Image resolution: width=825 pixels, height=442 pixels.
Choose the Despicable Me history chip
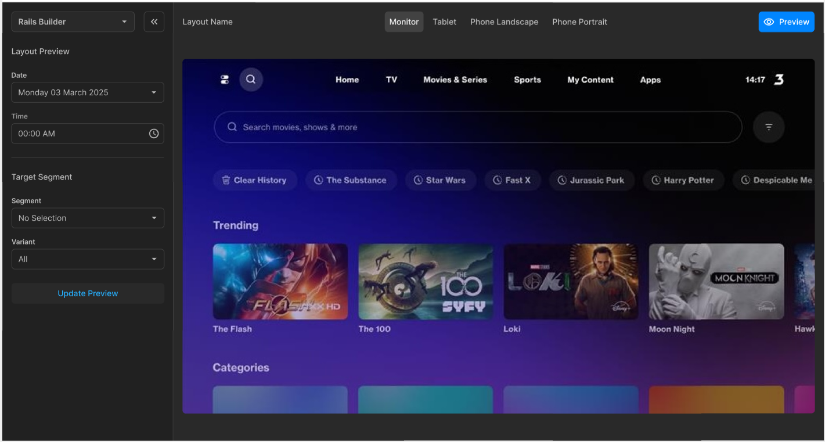[x=773, y=180]
